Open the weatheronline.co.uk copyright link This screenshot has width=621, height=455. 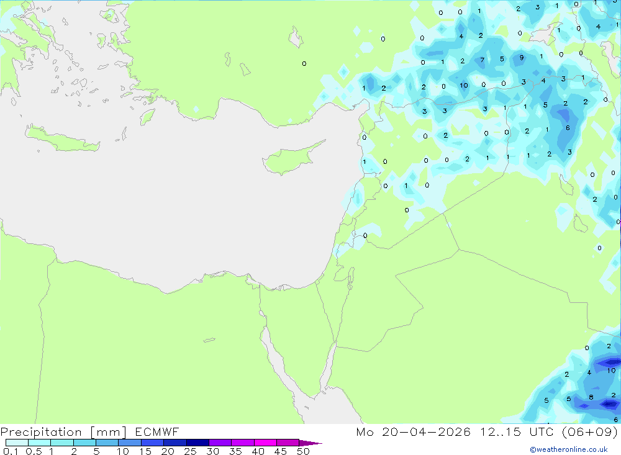569,449
